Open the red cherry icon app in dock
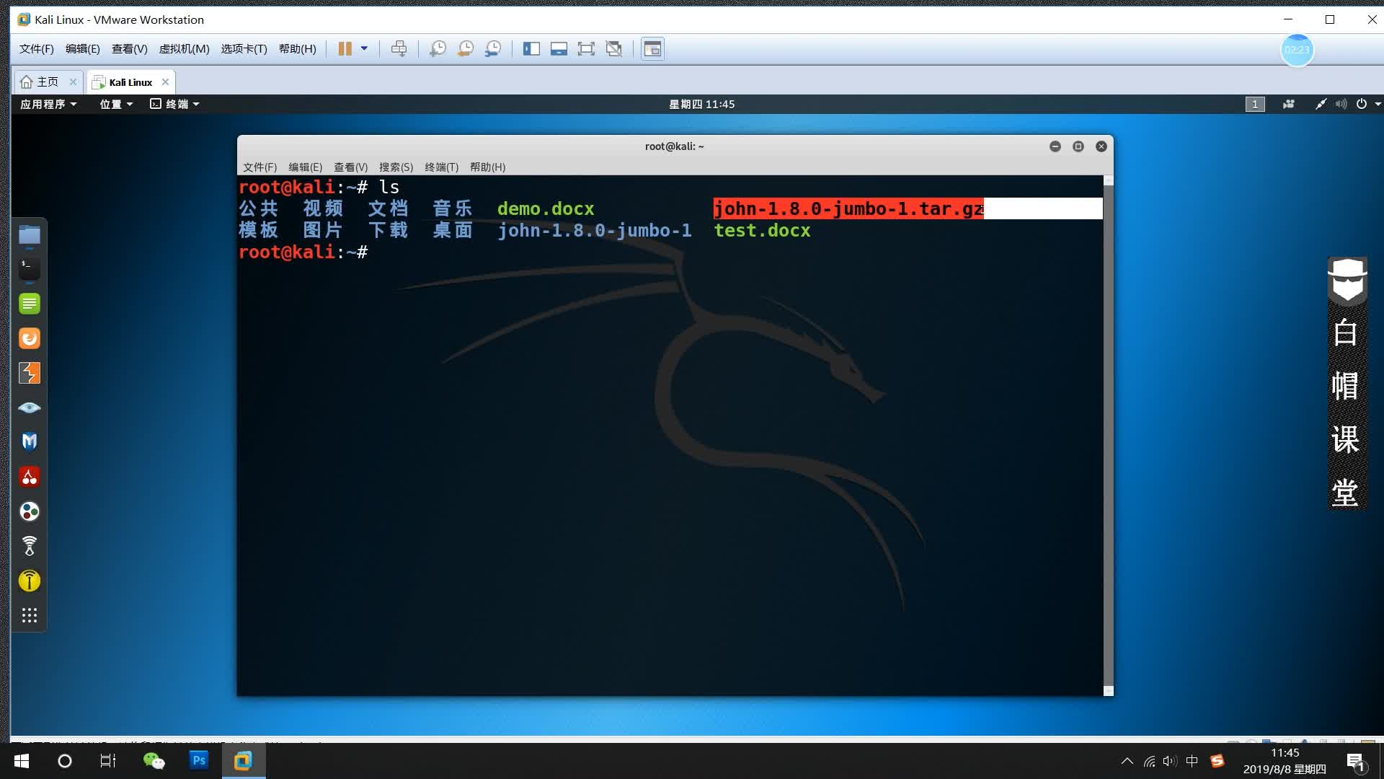The height and width of the screenshot is (779, 1384). click(30, 477)
